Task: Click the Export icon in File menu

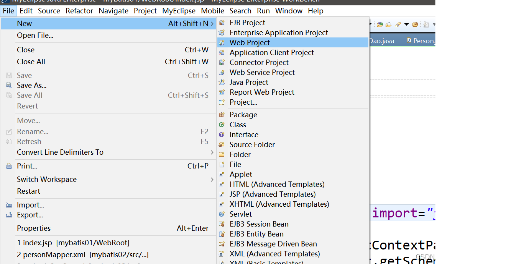Action: click(9, 215)
